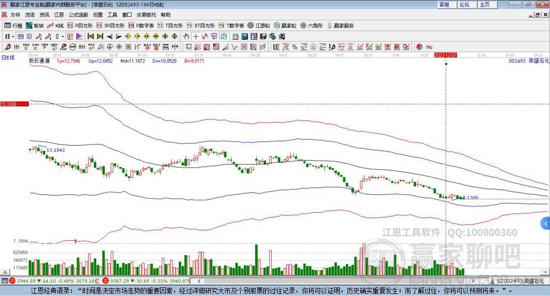This screenshot has width=550, height=296.
Task: Click the 客服 customer service button
Action: pos(444,4)
